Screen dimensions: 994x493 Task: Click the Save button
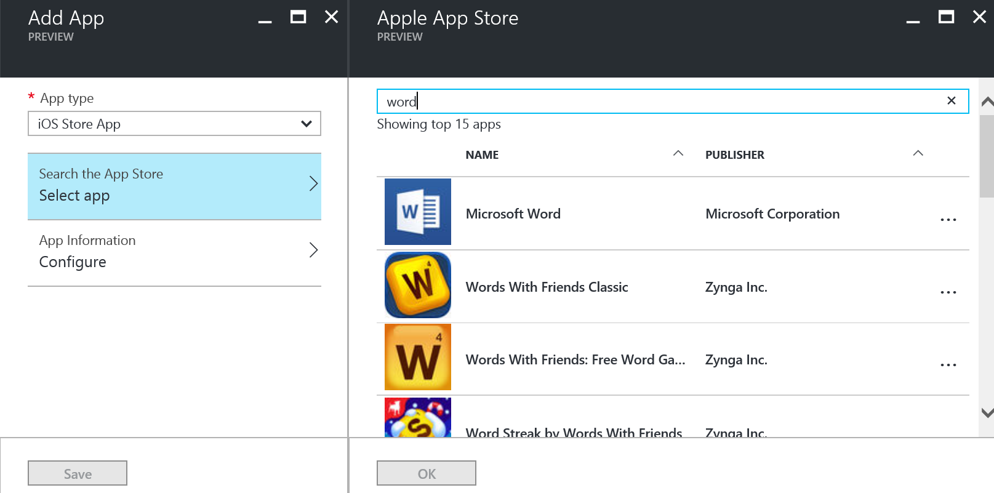pyautogui.click(x=78, y=473)
